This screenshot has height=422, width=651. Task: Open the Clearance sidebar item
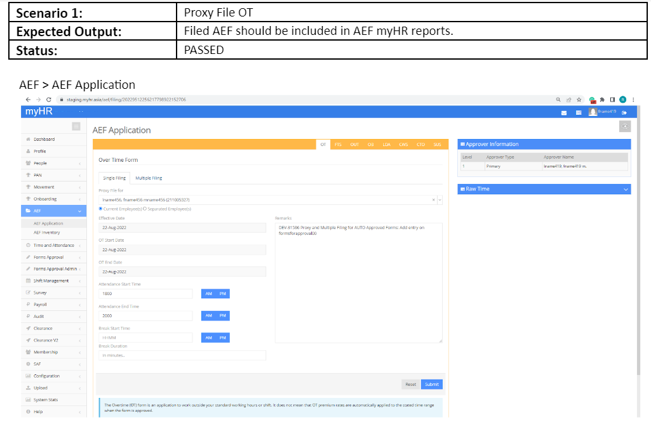point(54,328)
